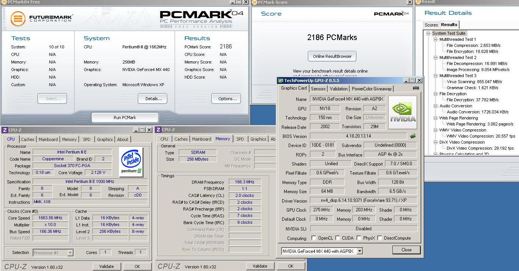This screenshot has width=519, height=271.
Task: Click the GPU-Z Name field showing GeForce4 MX 440
Action: (348, 99)
